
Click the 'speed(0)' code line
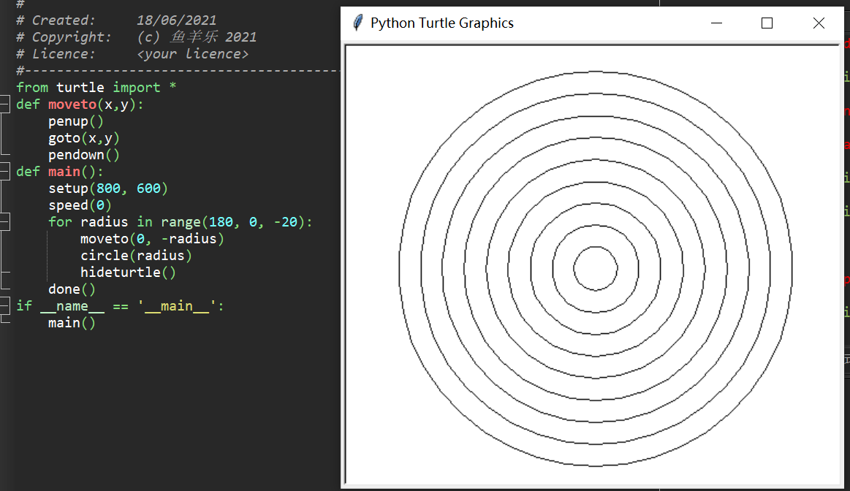click(80, 205)
